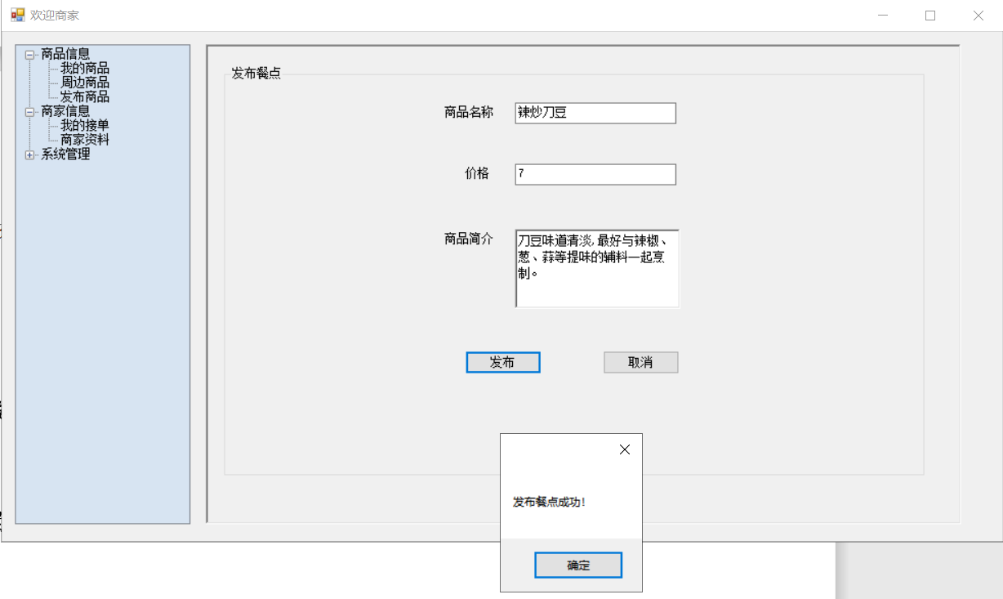Click the 商品名称 text field
The image size is (1003, 599).
[595, 113]
